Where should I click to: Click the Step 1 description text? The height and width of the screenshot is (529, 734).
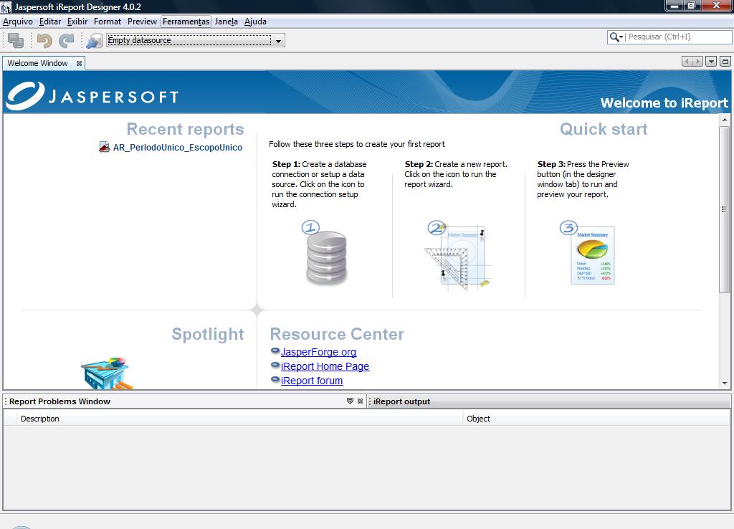tap(319, 184)
